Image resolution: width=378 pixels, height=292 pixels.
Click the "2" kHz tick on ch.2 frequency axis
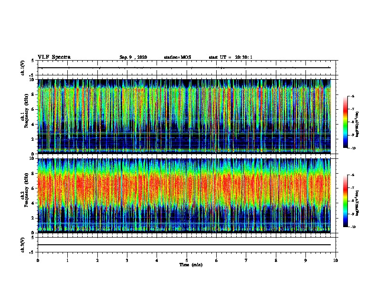[33, 218]
